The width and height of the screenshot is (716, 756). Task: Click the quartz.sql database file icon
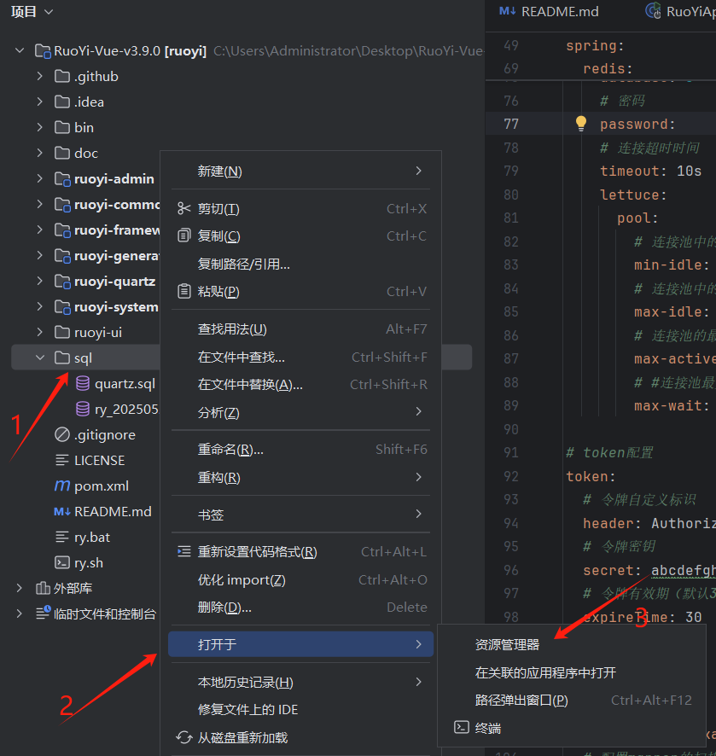point(83,384)
